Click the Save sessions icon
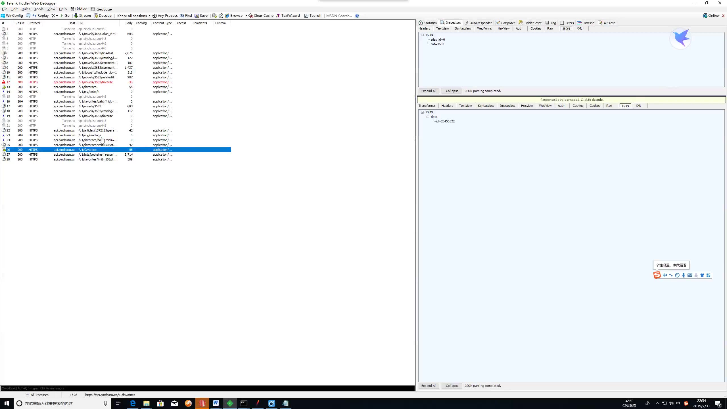This screenshot has width=727, height=409. [x=197, y=16]
